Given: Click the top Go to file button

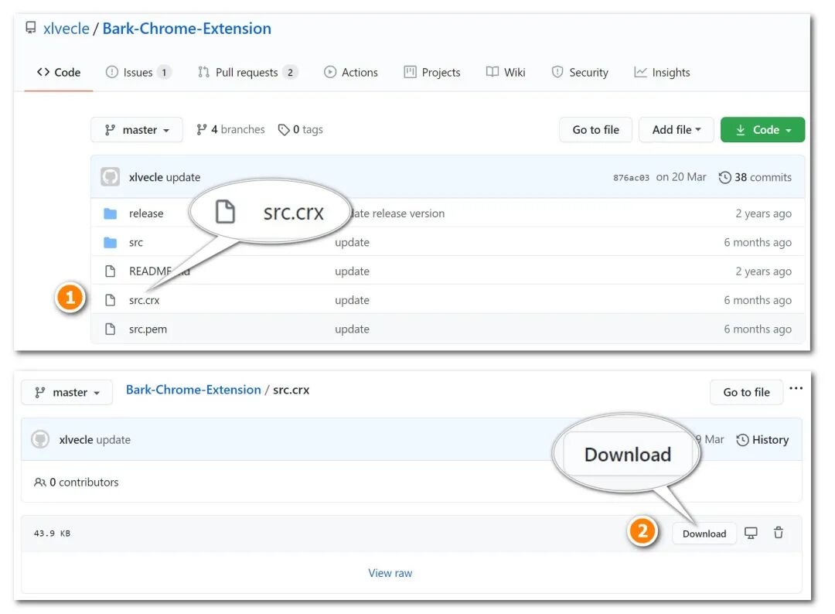Looking at the screenshot, I should (595, 130).
